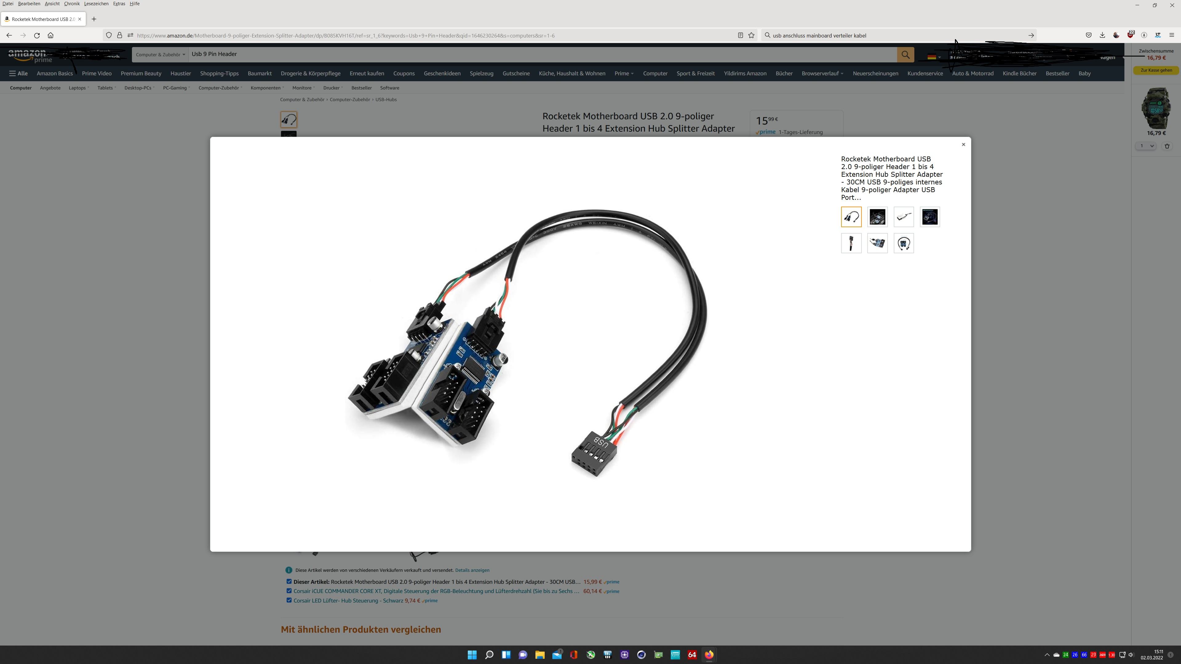This screenshot has width=1181, height=664.
Task: Open Firefox downloads arrow icon
Action: 1102,35
